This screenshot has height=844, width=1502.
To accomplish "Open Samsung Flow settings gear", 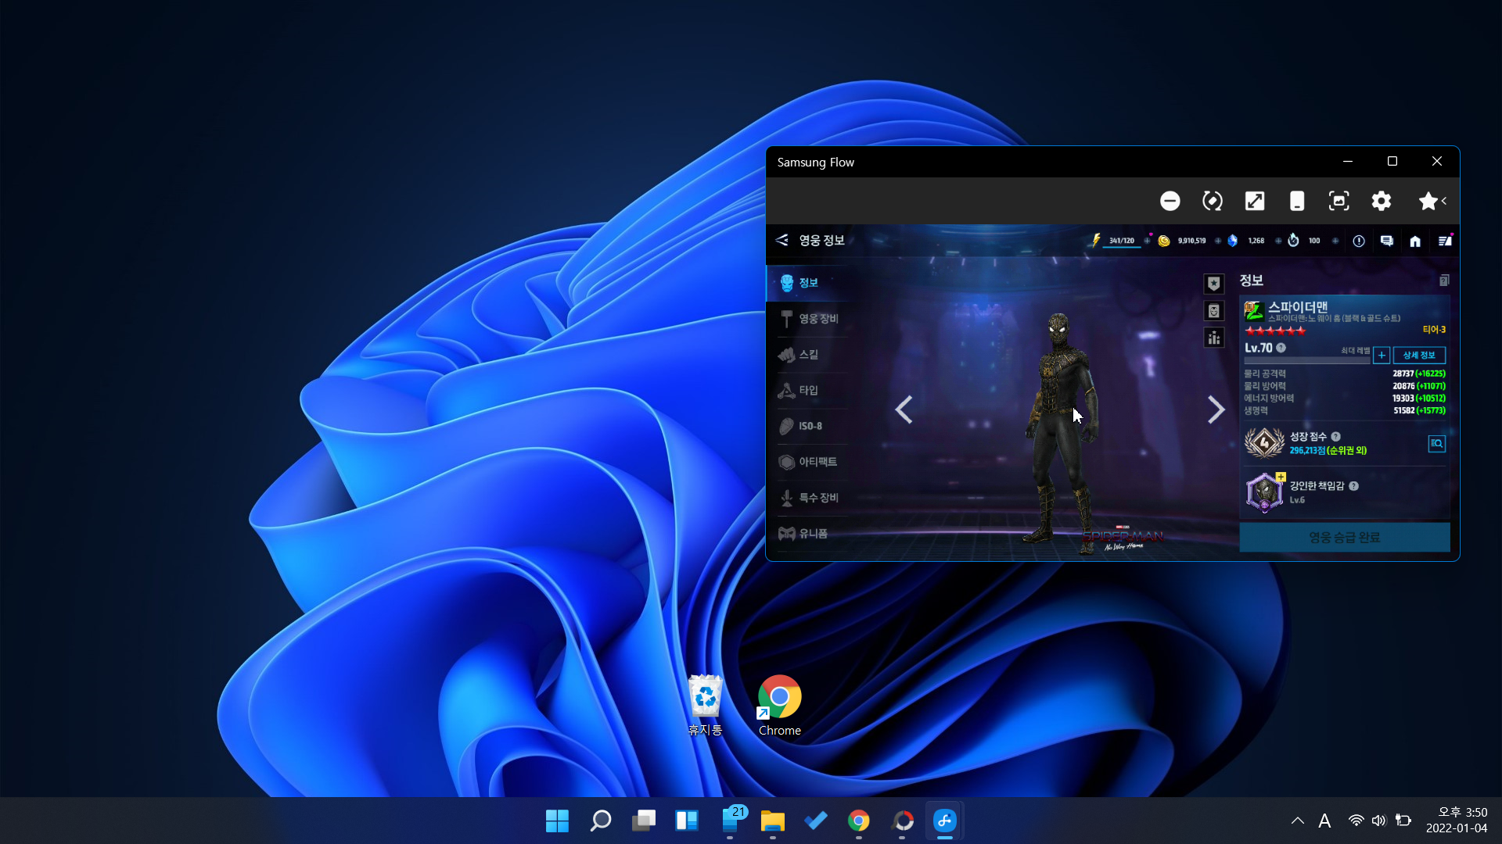I will click(x=1381, y=201).
